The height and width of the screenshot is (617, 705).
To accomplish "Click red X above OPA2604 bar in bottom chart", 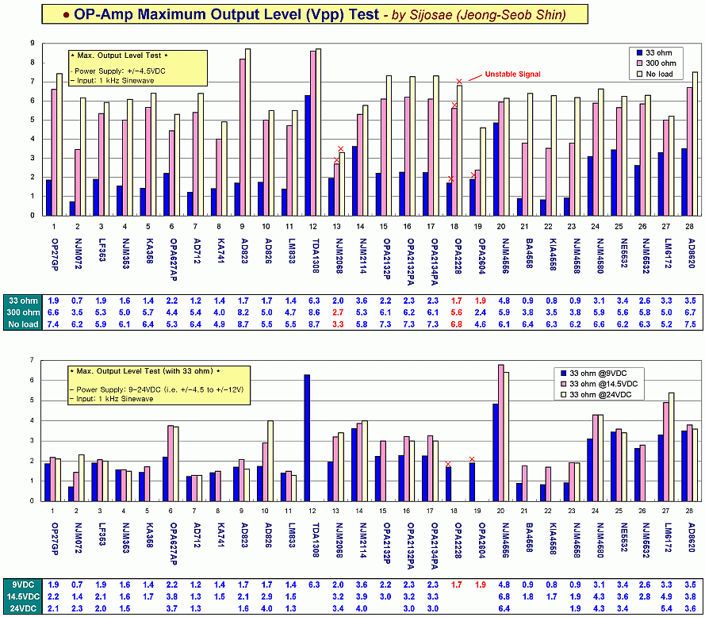I will pos(472,459).
